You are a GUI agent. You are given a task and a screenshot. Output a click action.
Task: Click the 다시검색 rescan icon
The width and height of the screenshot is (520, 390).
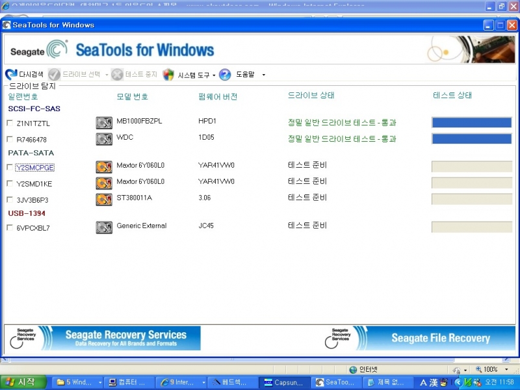coord(11,75)
